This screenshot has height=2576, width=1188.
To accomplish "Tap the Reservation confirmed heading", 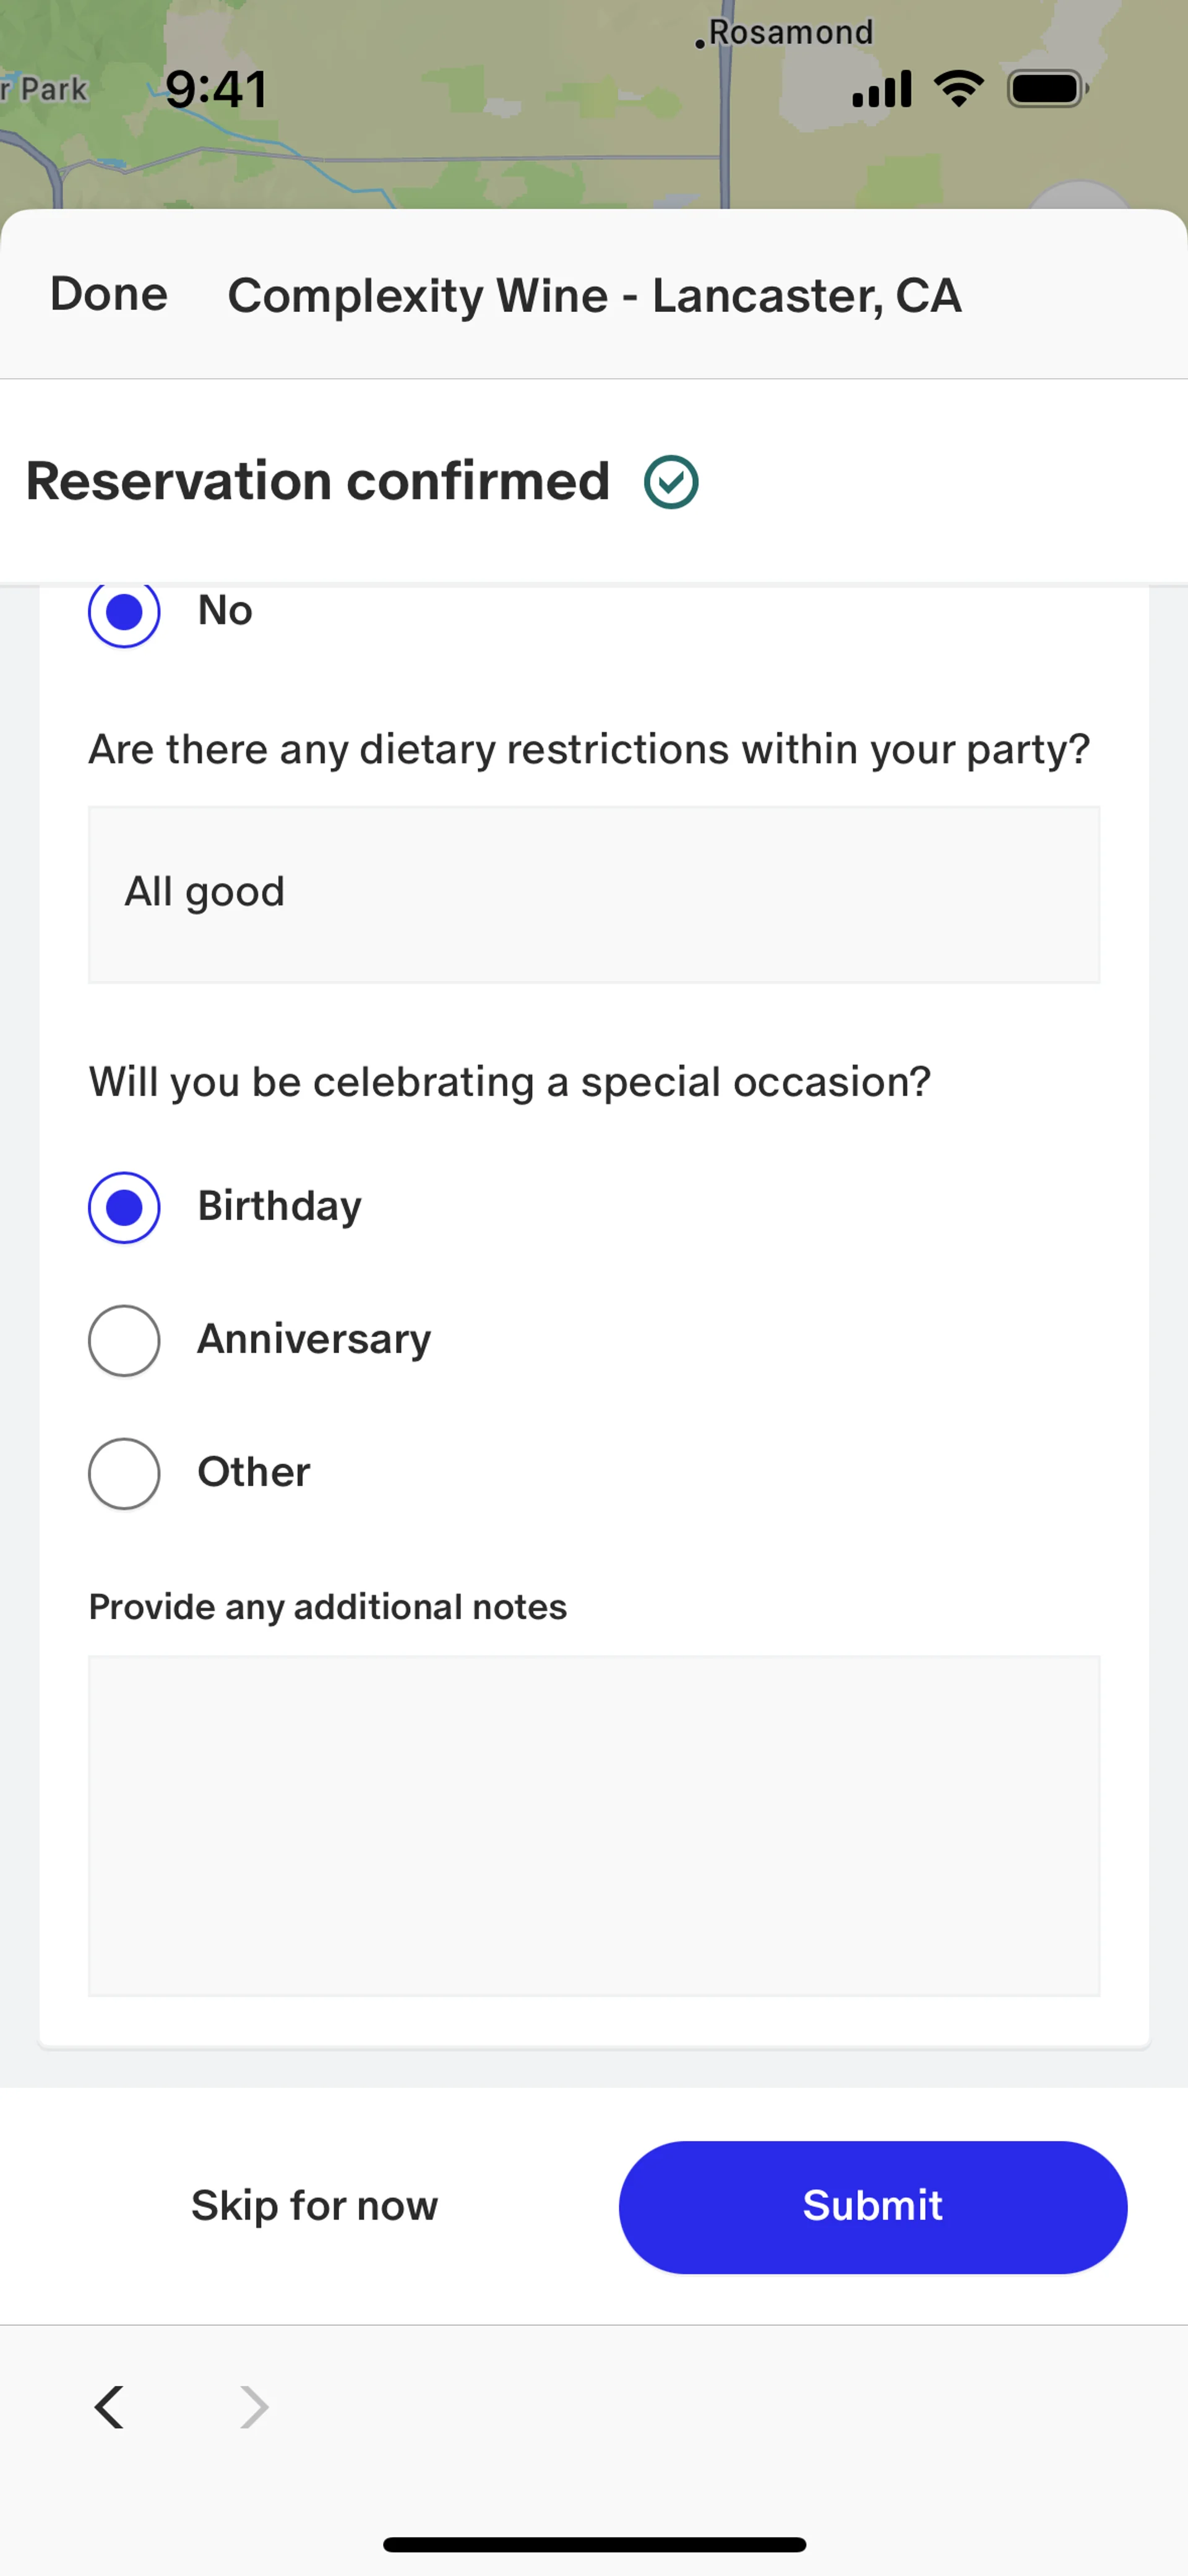I will tap(318, 482).
